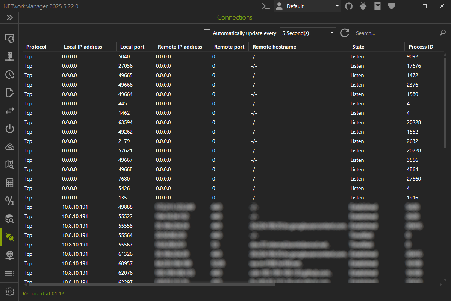Click the refresh connections button
The height and width of the screenshot is (301, 451).
tap(345, 33)
